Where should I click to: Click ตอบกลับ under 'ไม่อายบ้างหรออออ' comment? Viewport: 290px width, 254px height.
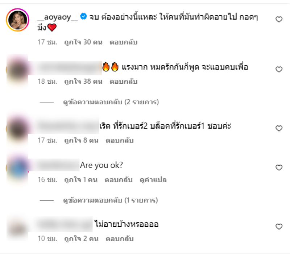120,238
